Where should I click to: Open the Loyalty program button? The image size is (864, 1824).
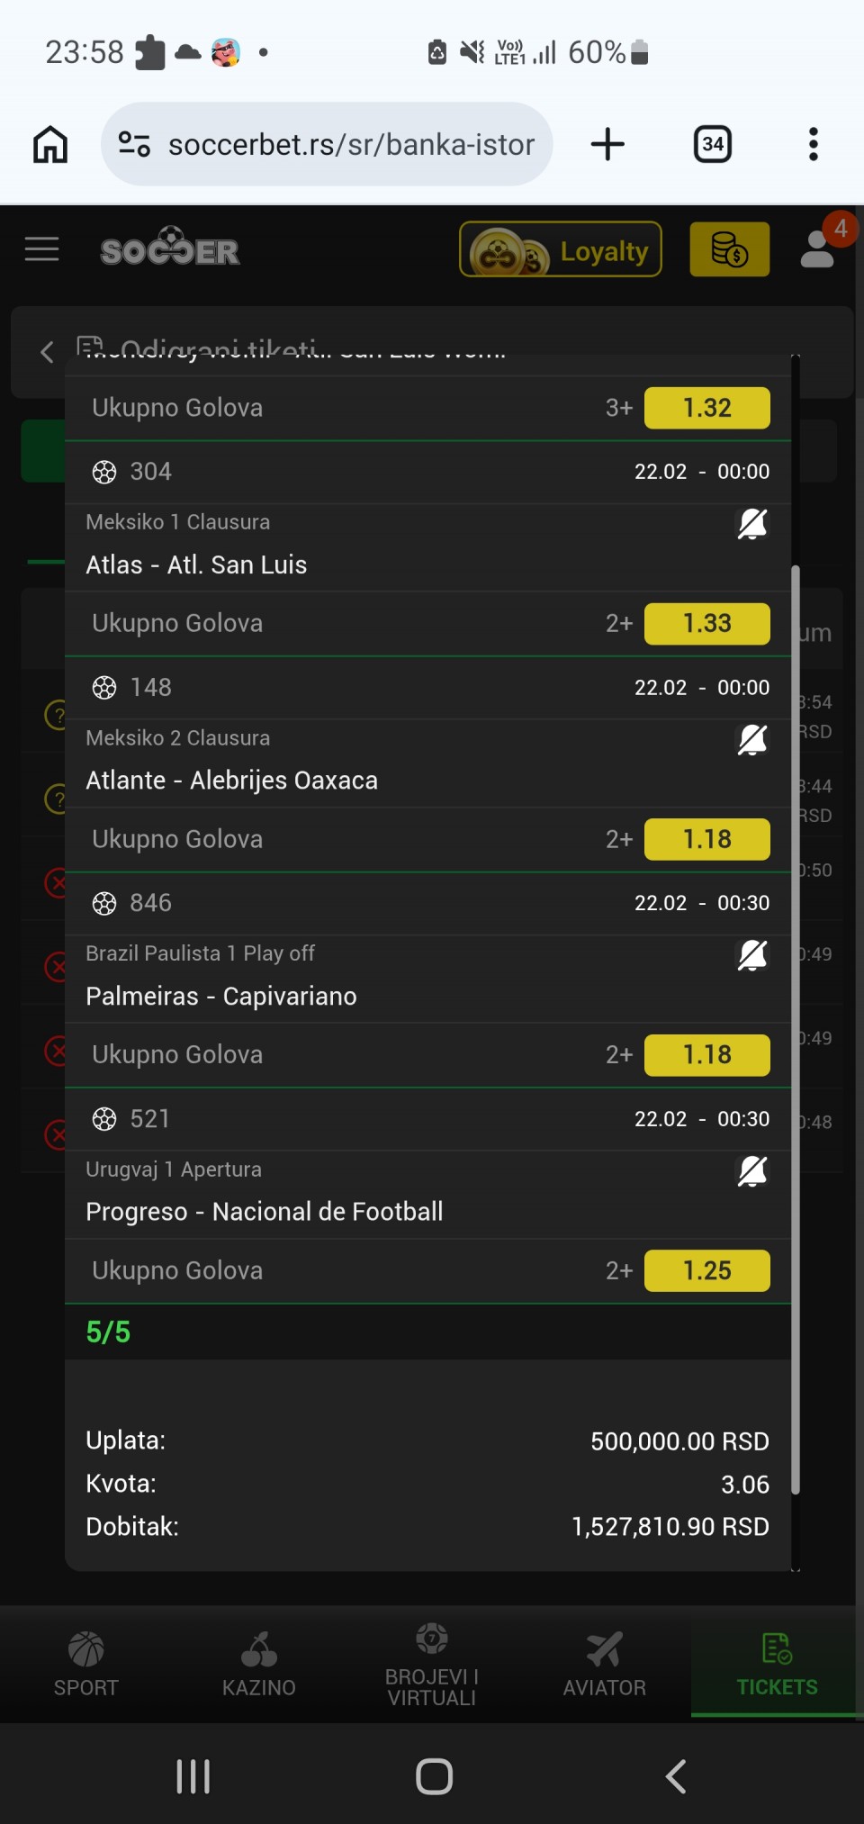tap(561, 249)
